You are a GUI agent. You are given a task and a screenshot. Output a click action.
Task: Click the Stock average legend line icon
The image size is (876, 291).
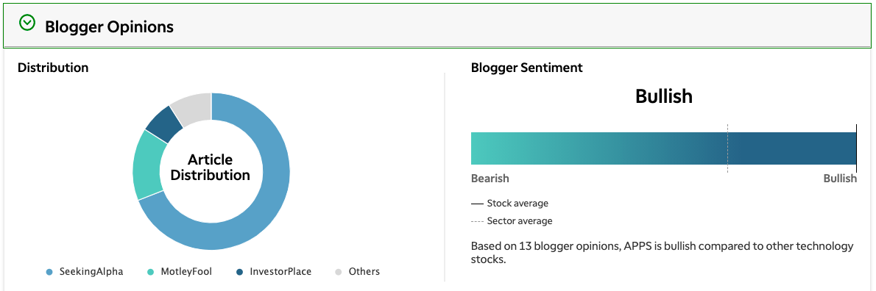pos(477,204)
